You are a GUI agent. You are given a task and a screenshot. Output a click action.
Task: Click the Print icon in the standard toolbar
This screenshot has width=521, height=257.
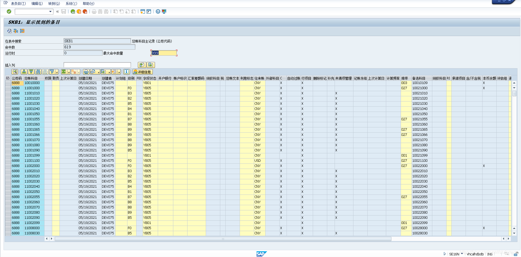(94, 11)
